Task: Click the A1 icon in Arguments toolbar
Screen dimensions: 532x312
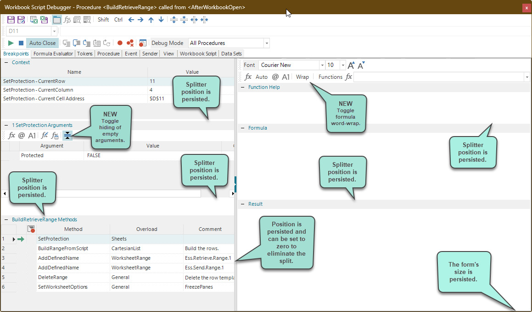Action: 32,136
